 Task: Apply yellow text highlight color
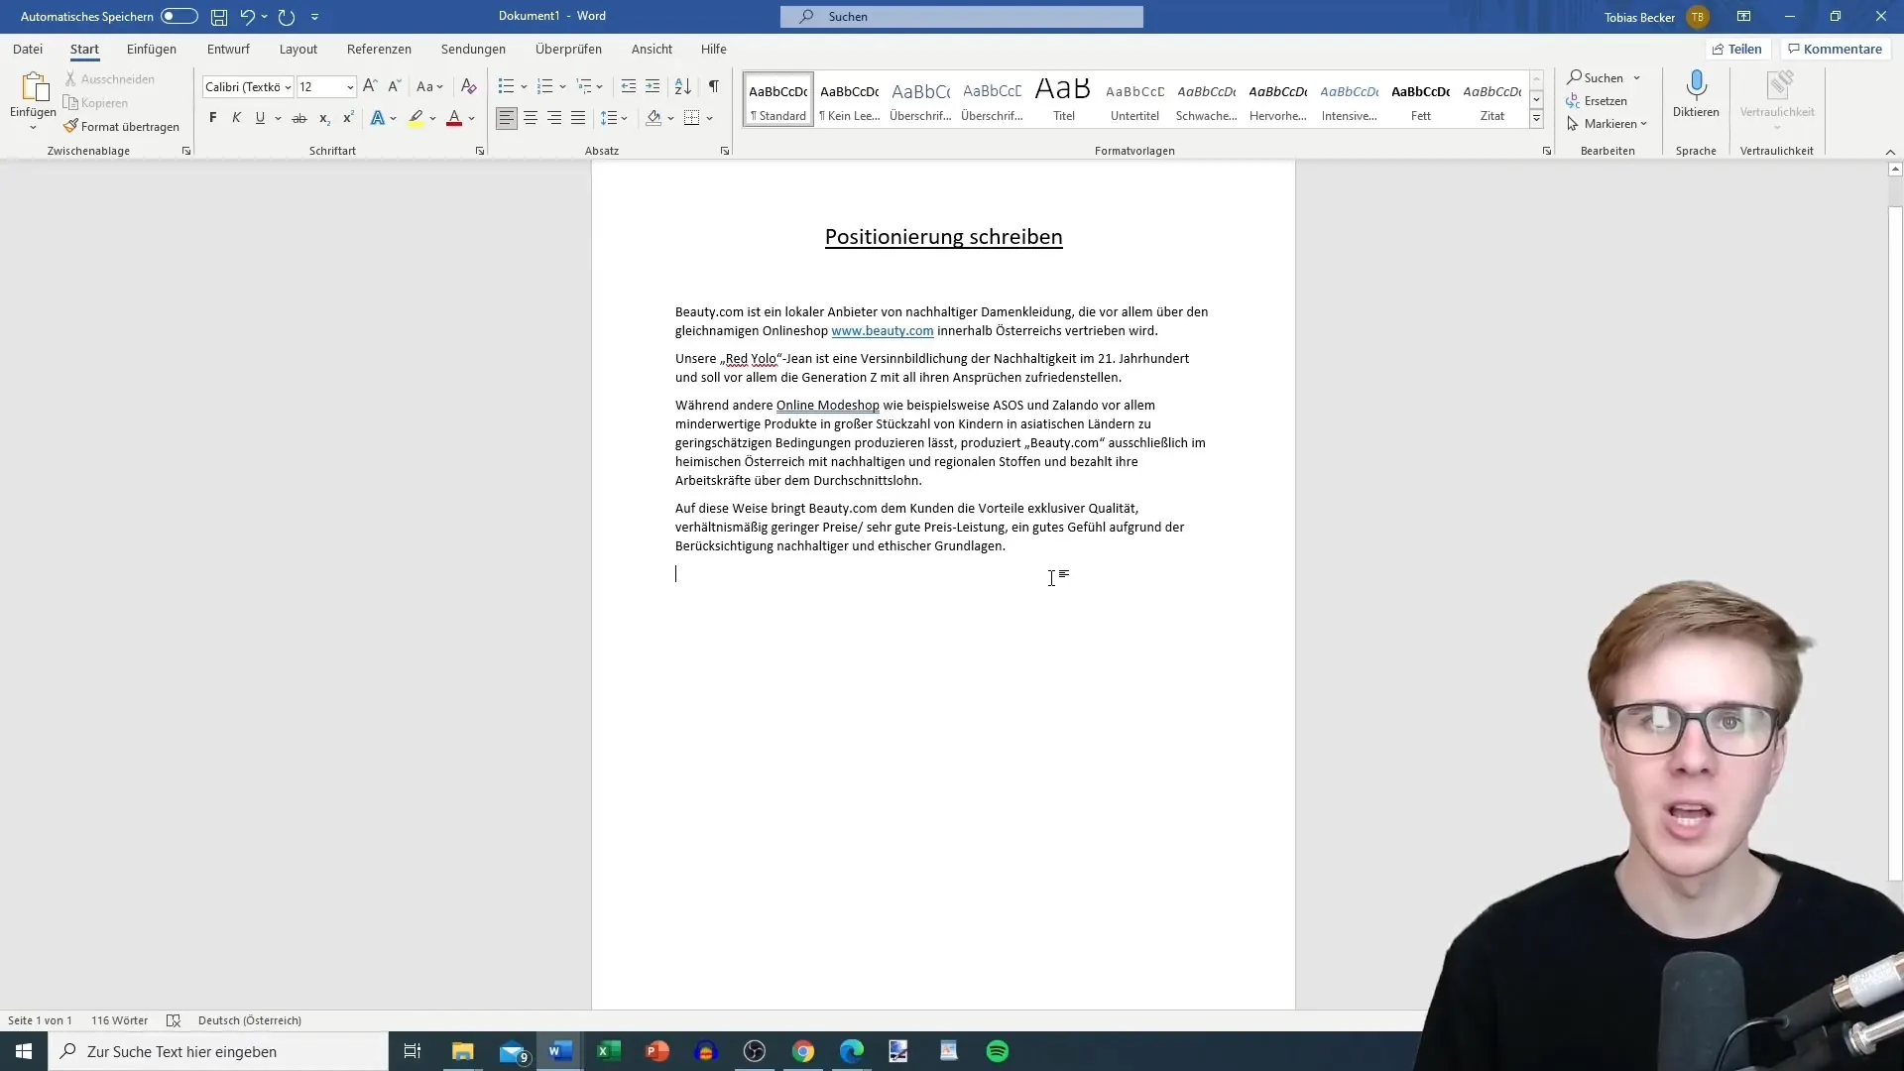coord(416,118)
